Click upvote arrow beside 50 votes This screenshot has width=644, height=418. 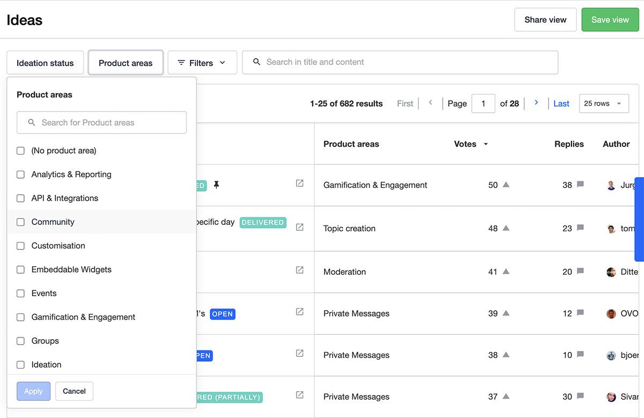[506, 185]
